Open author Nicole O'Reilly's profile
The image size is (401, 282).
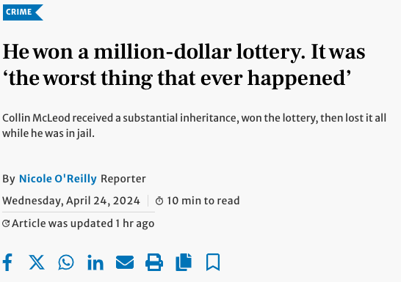[x=58, y=179]
